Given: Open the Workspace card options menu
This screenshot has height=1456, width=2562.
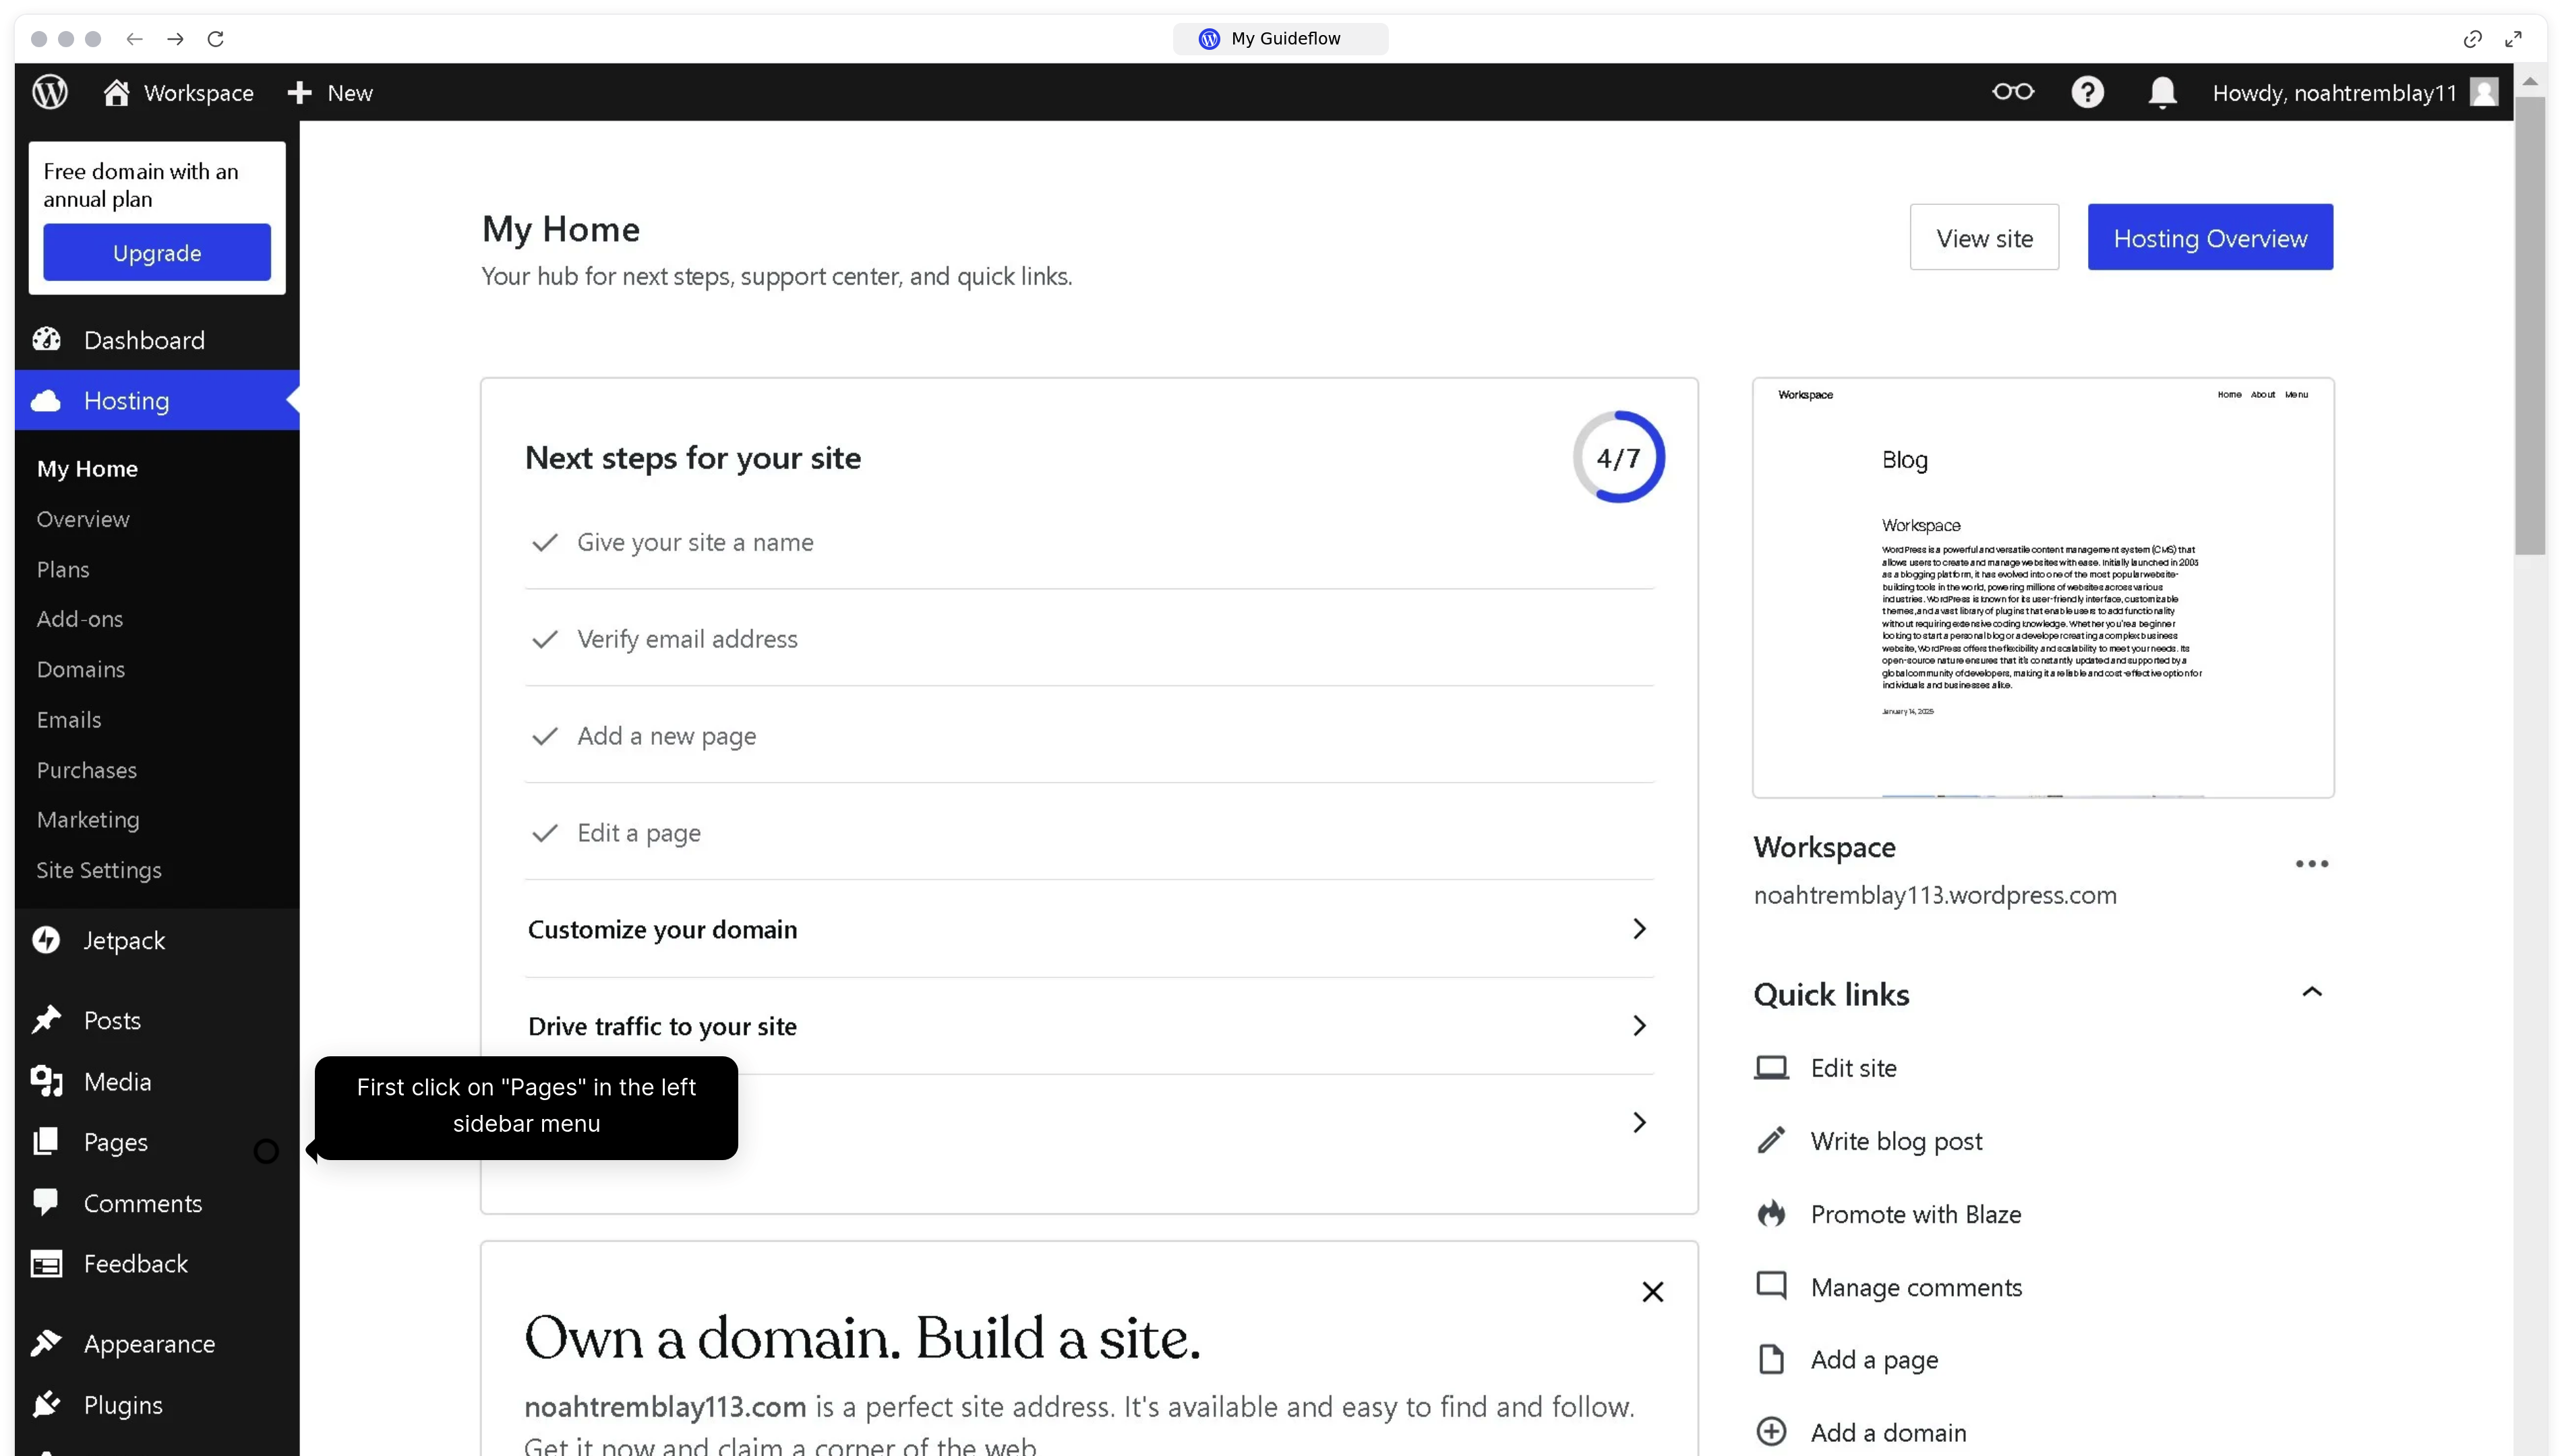Looking at the screenshot, I should coord(2311,863).
